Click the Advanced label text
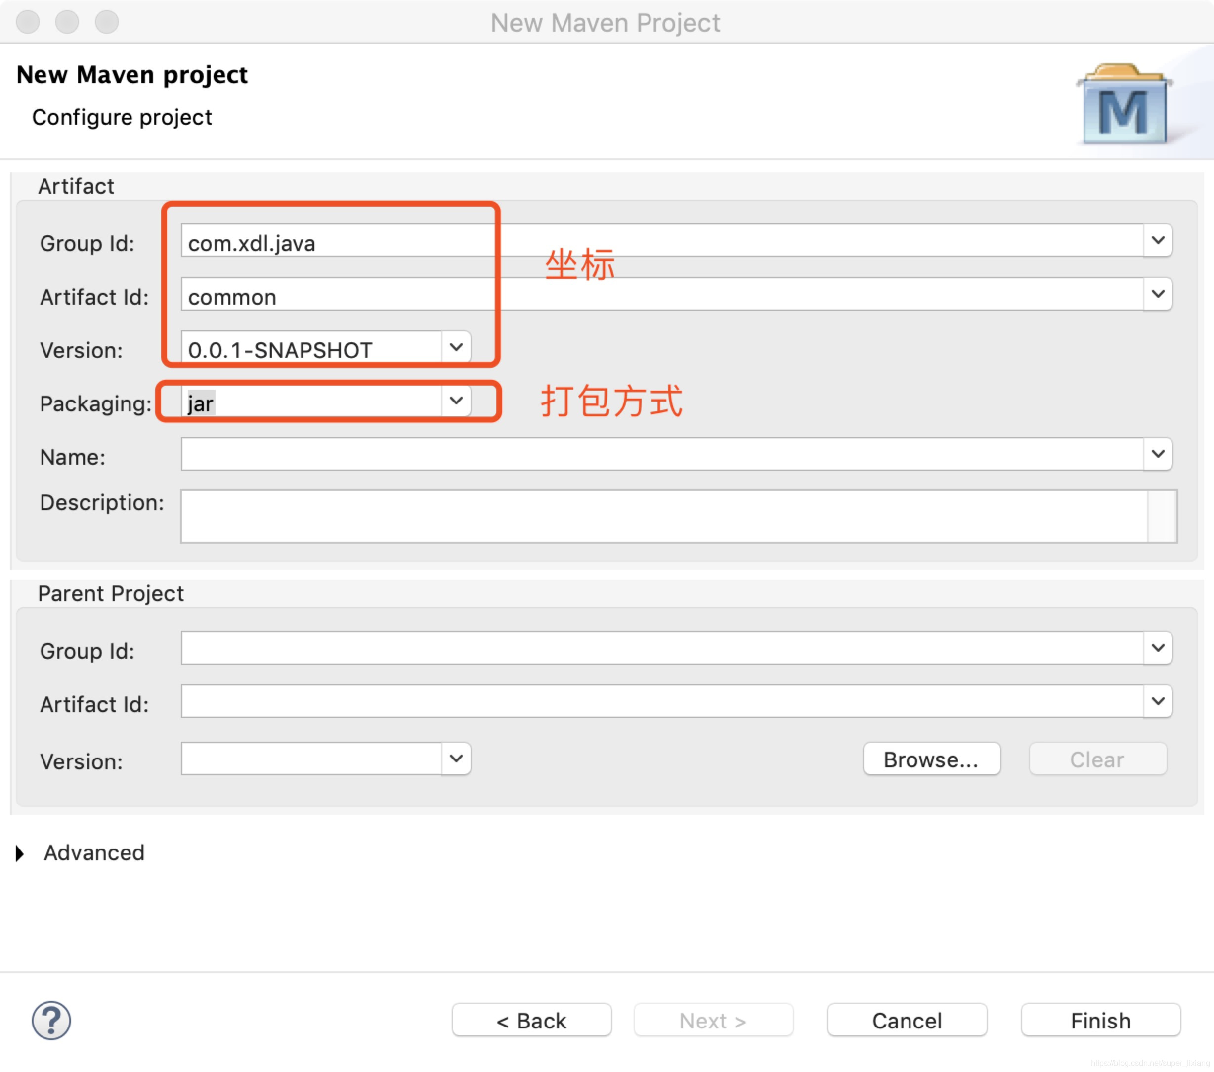 [94, 853]
